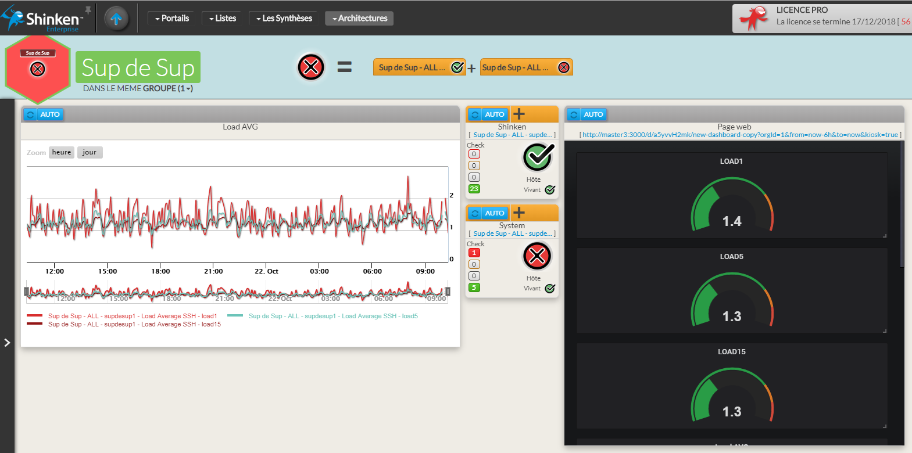
Task: Click refresh icon on Page web panel
Action: [x=574, y=114]
